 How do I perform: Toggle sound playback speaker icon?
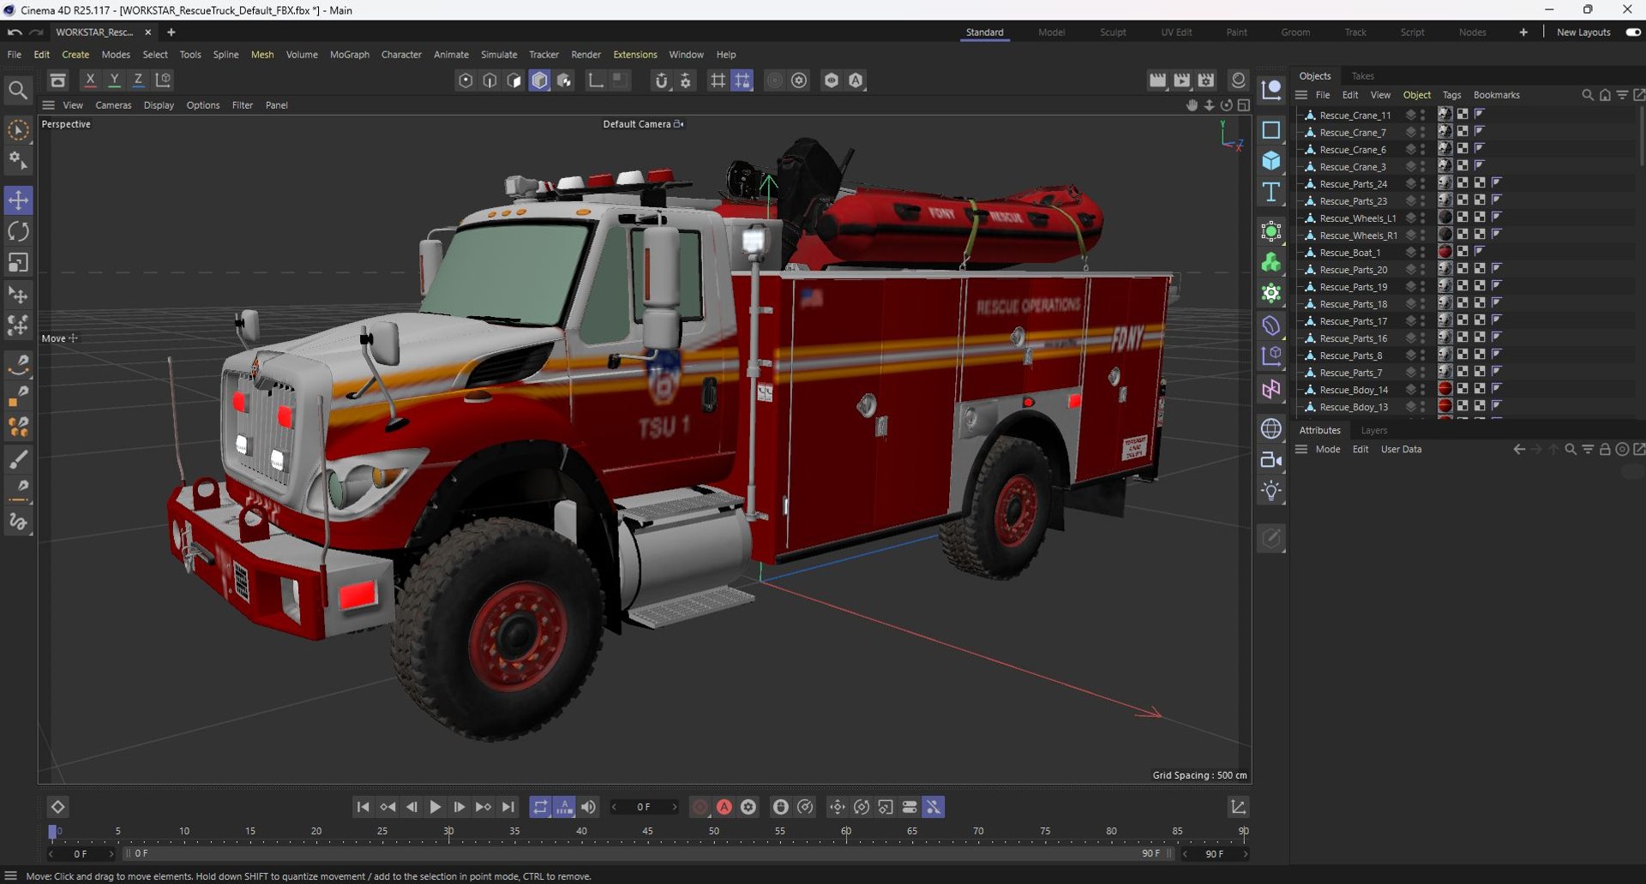[588, 807]
